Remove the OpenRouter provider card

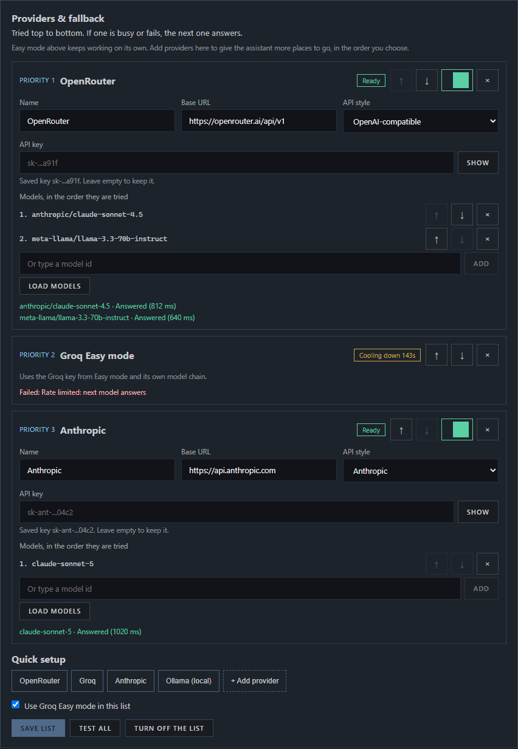pos(488,81)
